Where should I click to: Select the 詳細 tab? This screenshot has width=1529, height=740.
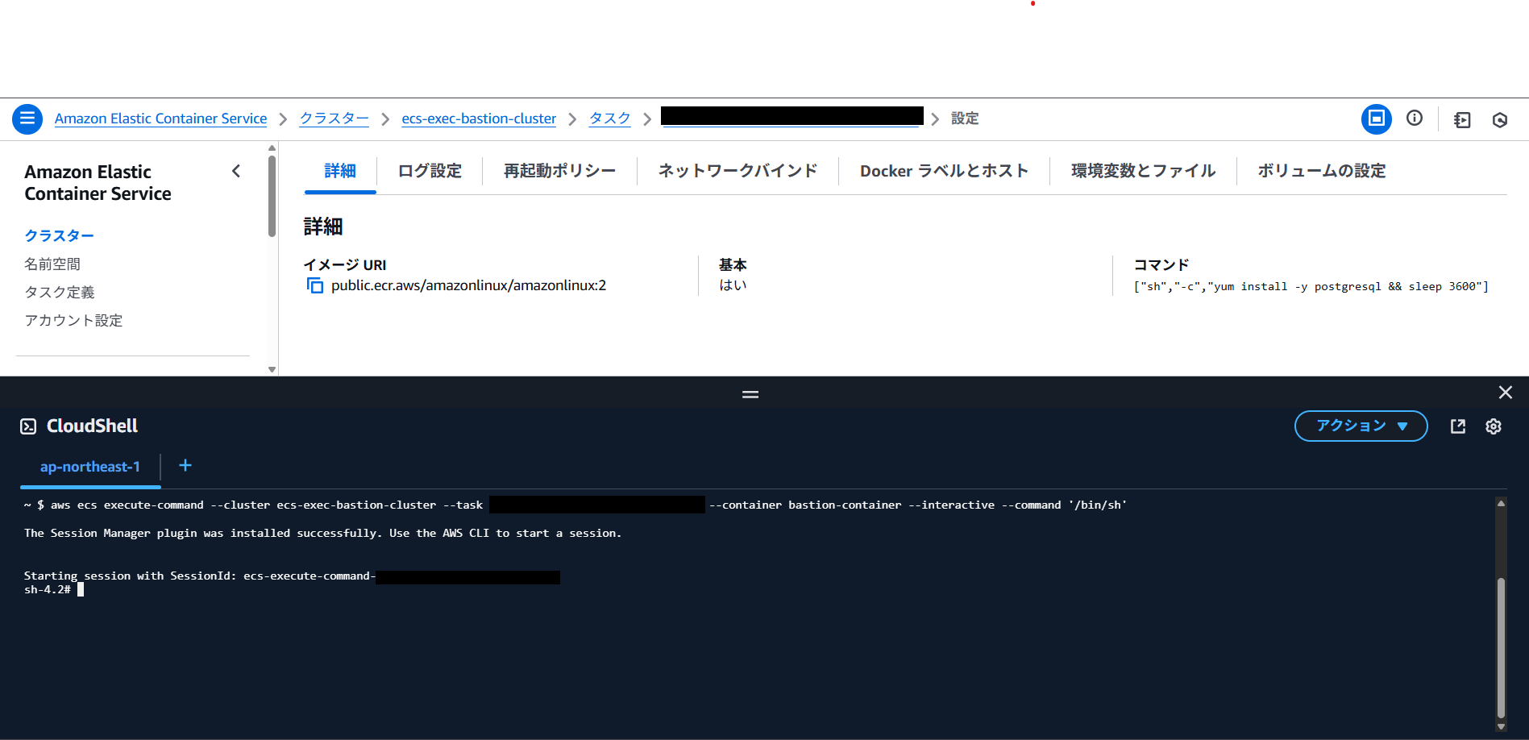click(340, 171)
